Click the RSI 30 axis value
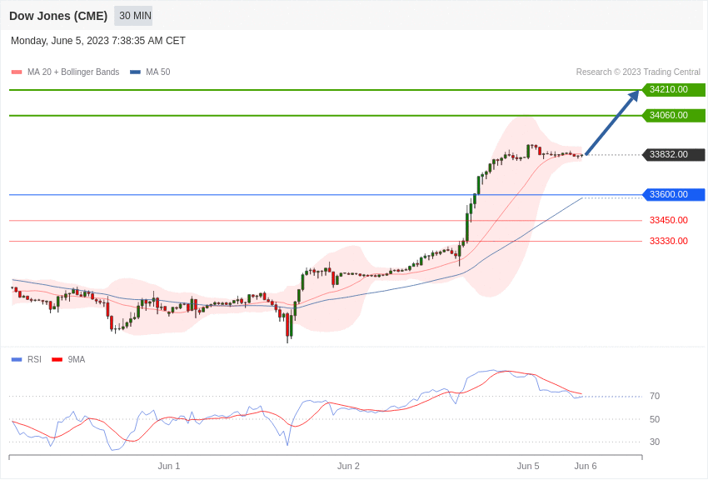Viewport: 708px width, 480px height. (x=655, y=442)
